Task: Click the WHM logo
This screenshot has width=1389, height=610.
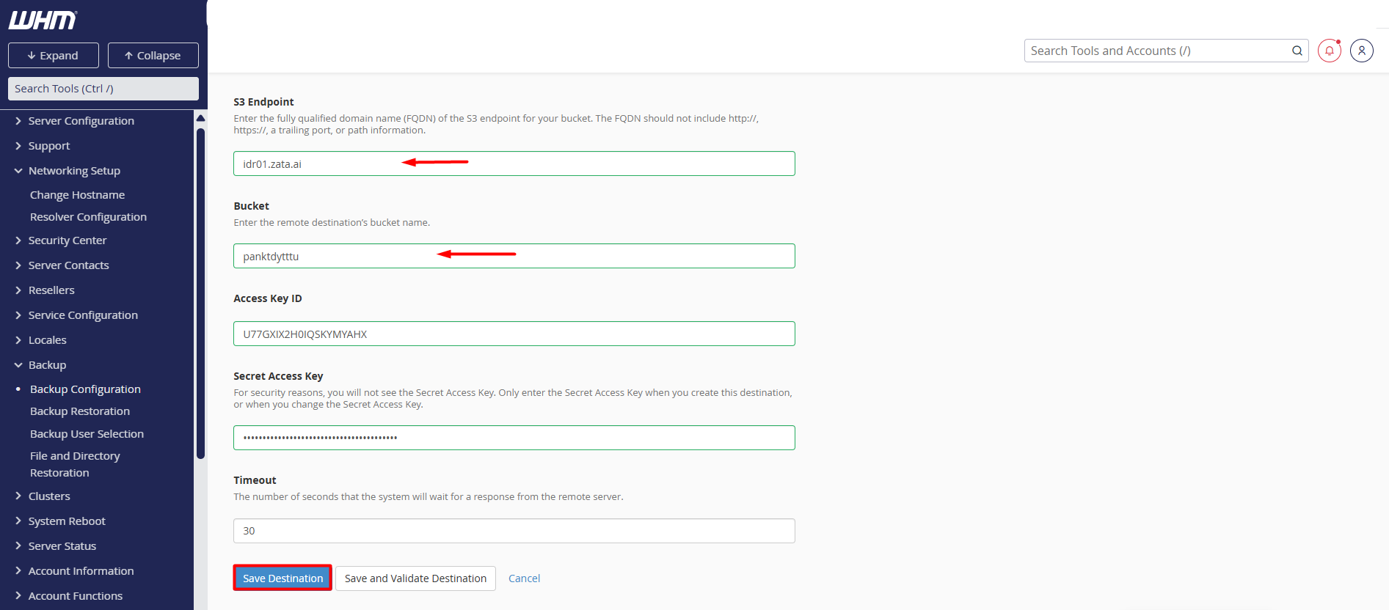Action: [x=43, y=21]
